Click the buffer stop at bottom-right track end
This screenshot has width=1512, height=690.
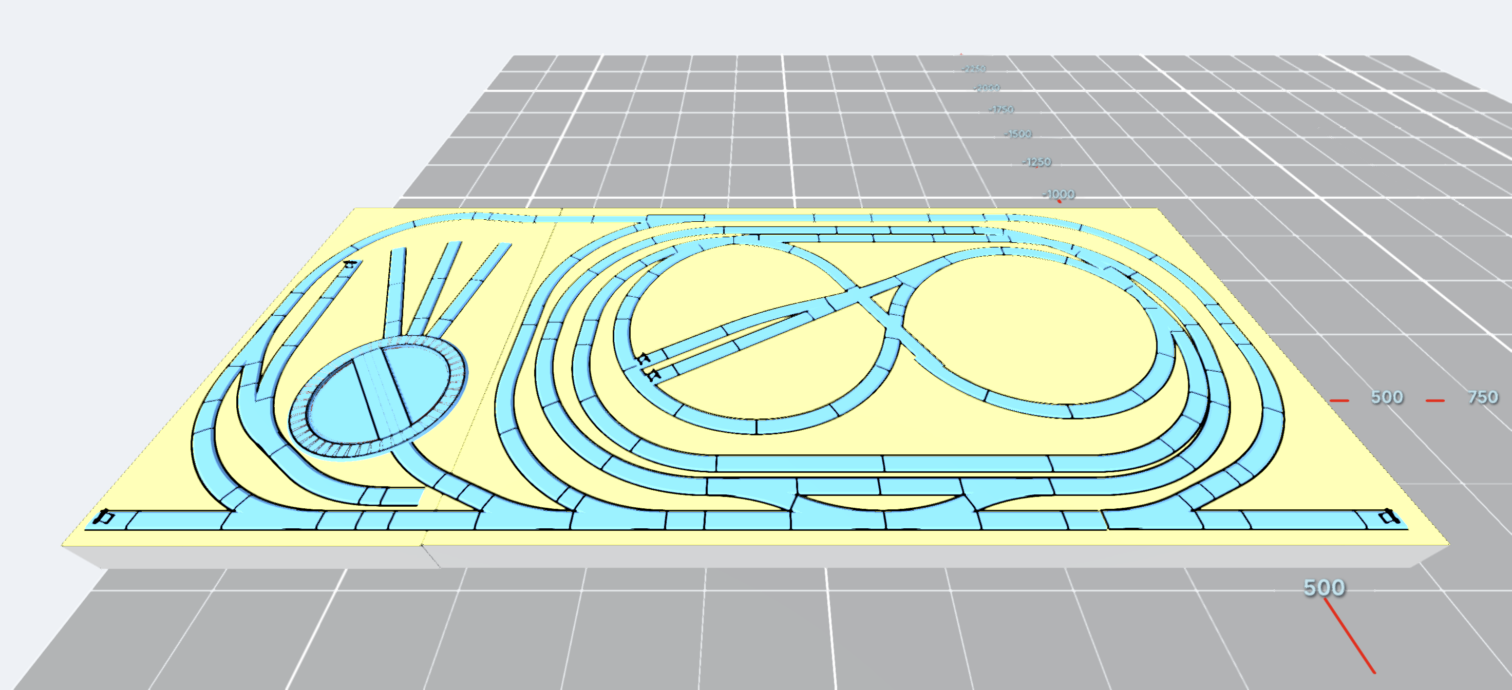(1388, 516)
